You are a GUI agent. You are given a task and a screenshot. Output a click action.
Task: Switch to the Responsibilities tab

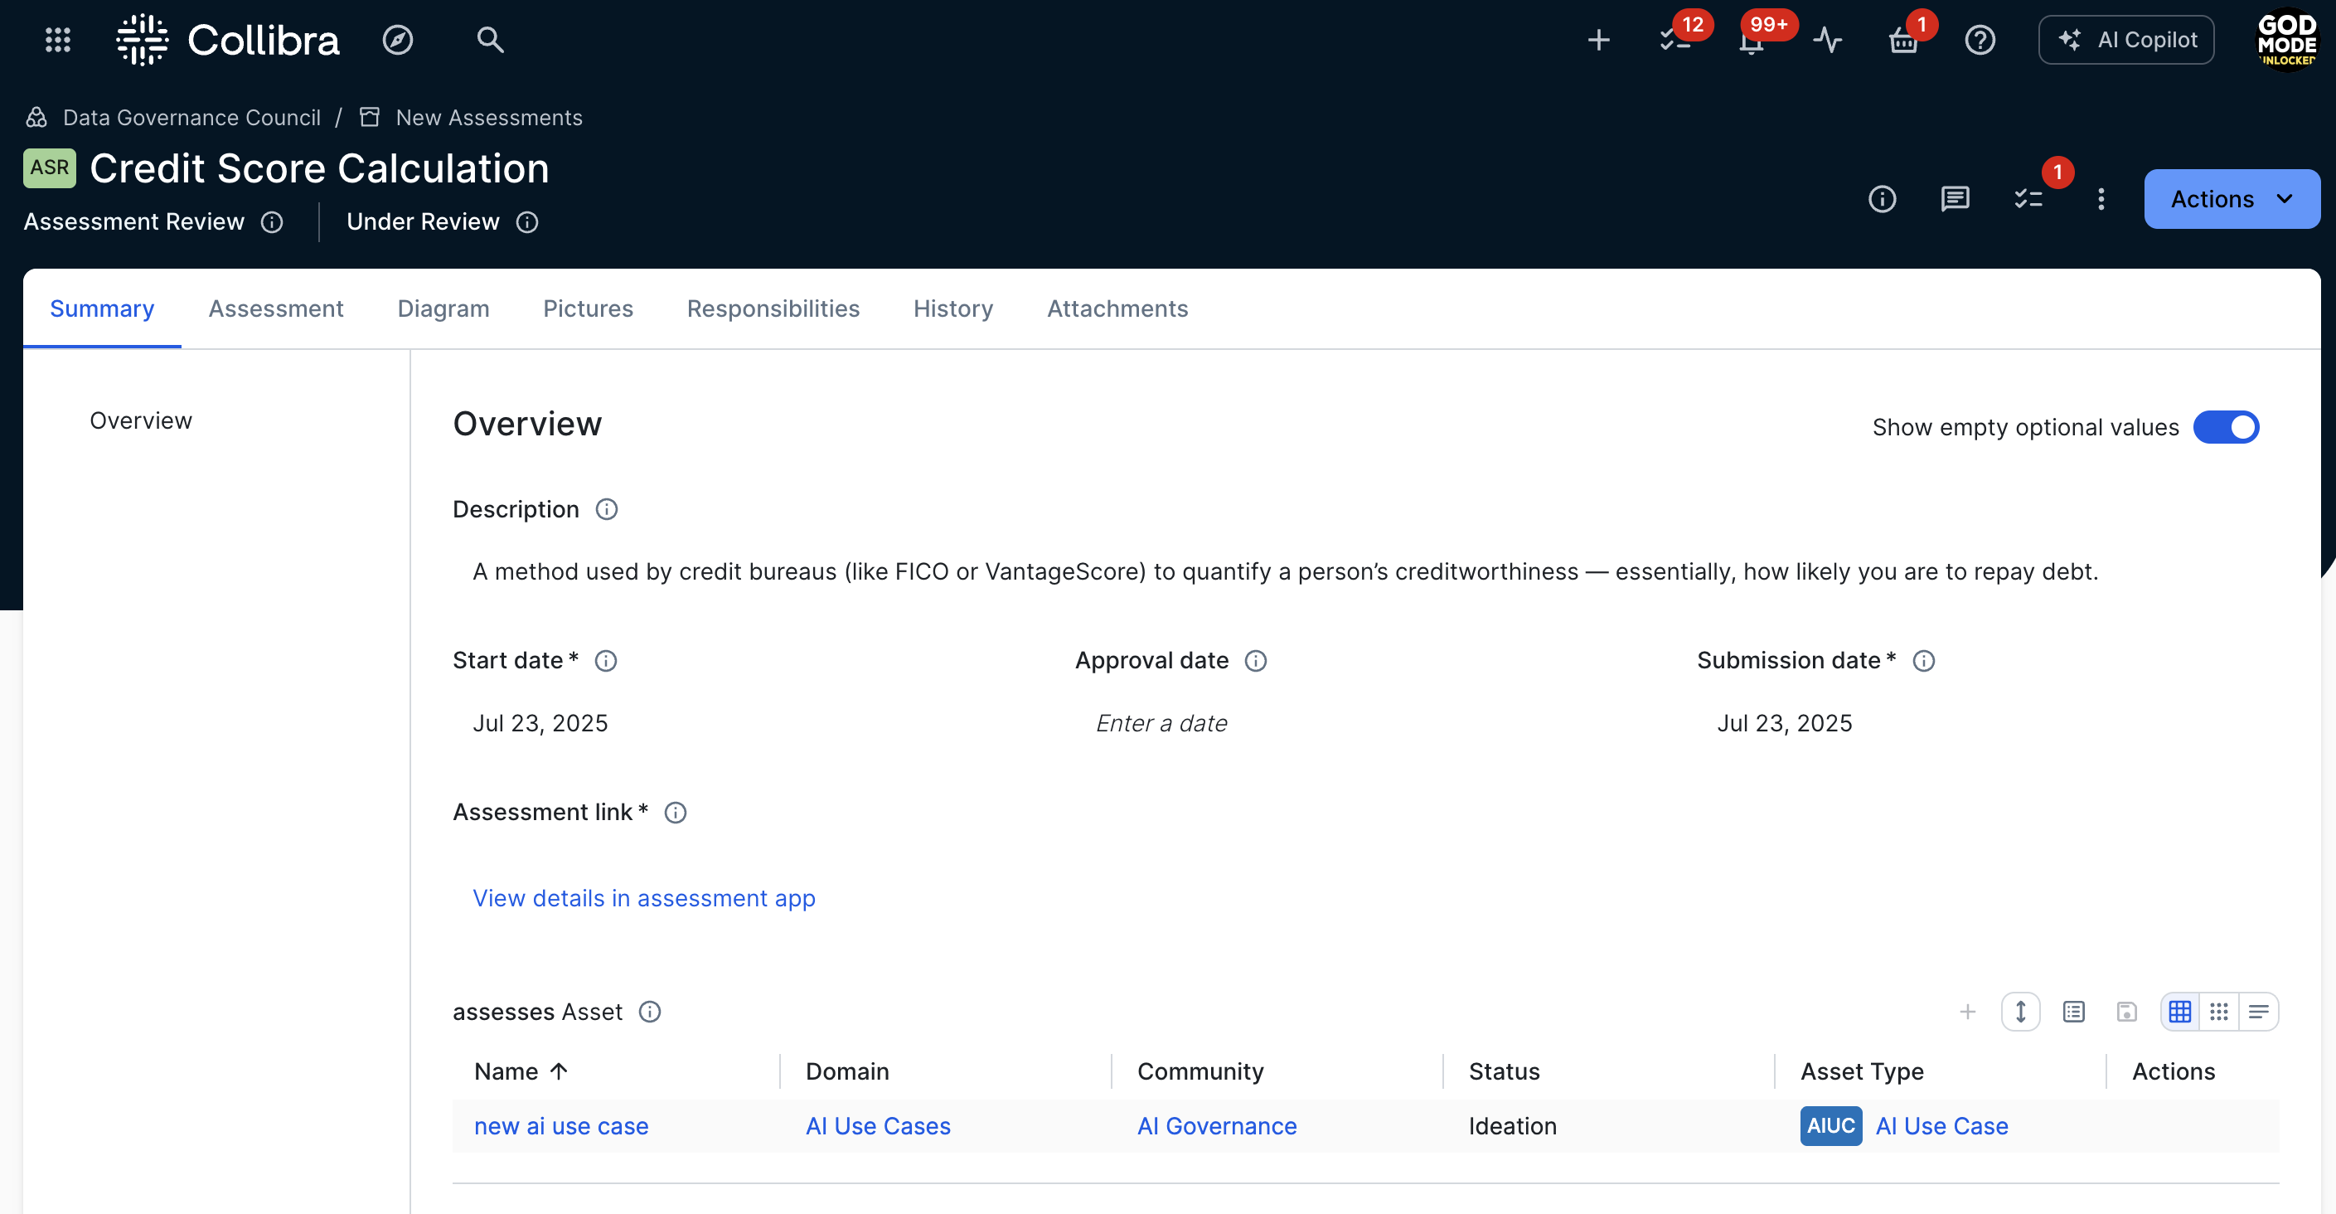[x=773, y=308]
